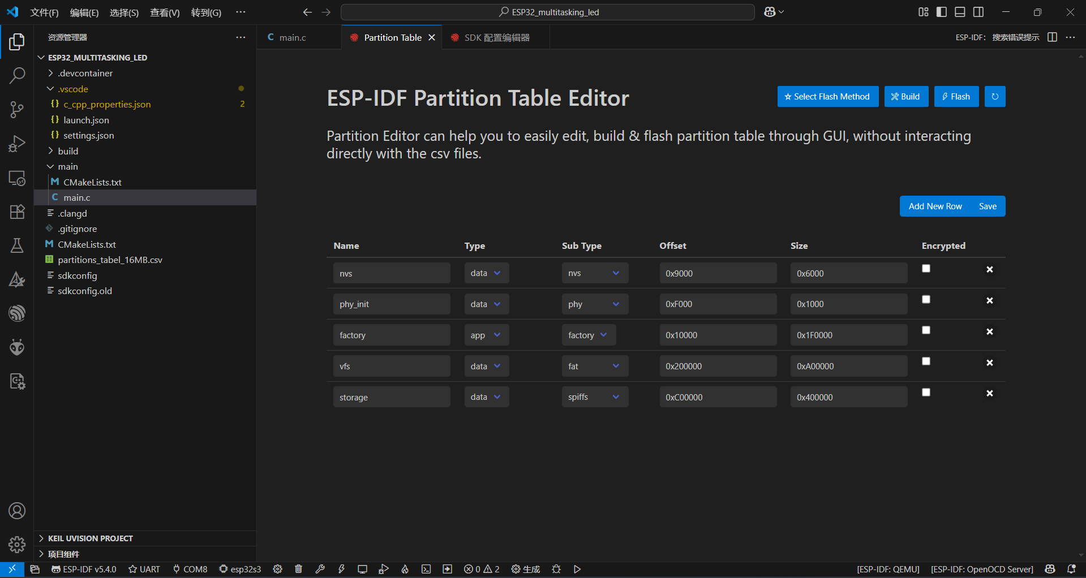Screen dimensions: 1086x578
Task: Click the nvs Name input field
Action: click(x=392, y=273)
